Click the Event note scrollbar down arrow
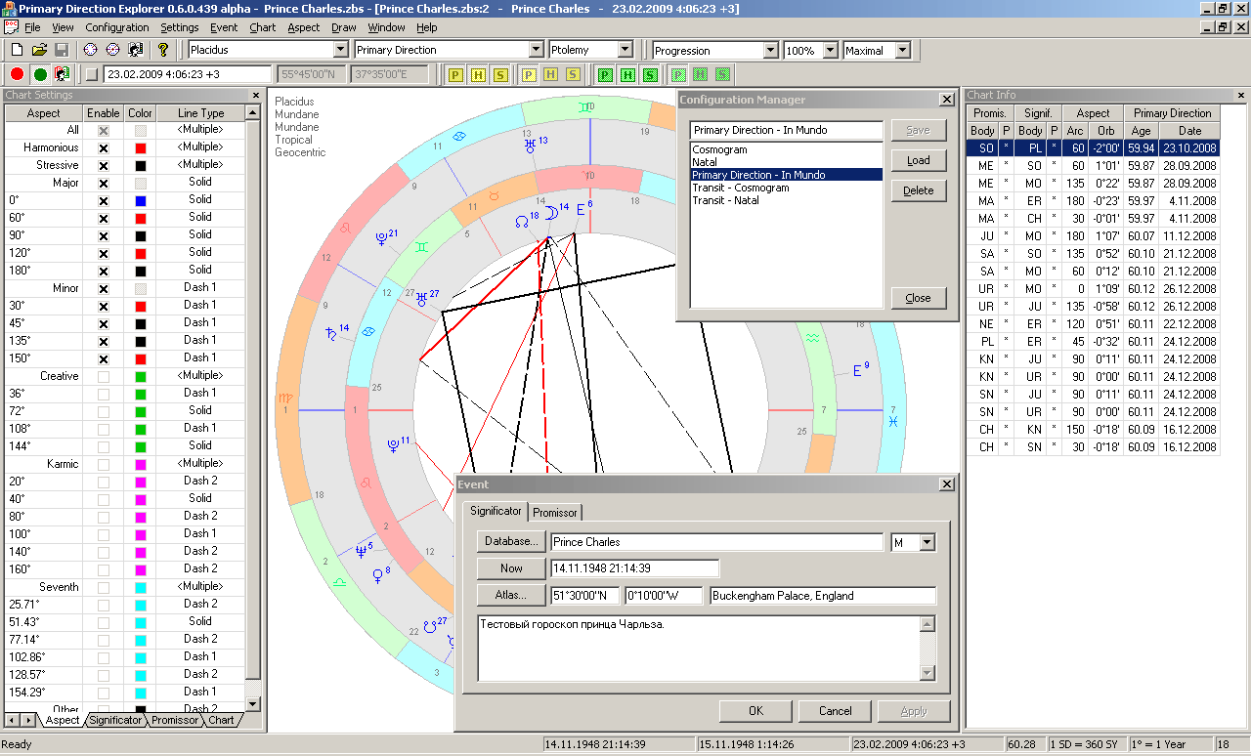The image size is (1251, 756). [x=927, y=673]
